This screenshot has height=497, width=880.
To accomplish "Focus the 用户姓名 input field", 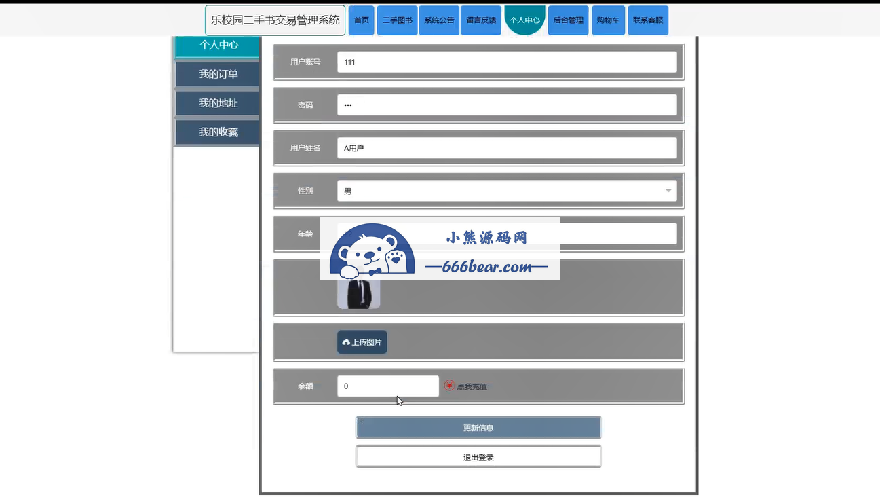I will click(507, 148).
